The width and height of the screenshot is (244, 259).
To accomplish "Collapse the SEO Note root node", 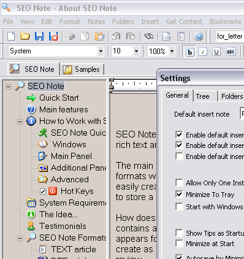I will click(8, 87).
